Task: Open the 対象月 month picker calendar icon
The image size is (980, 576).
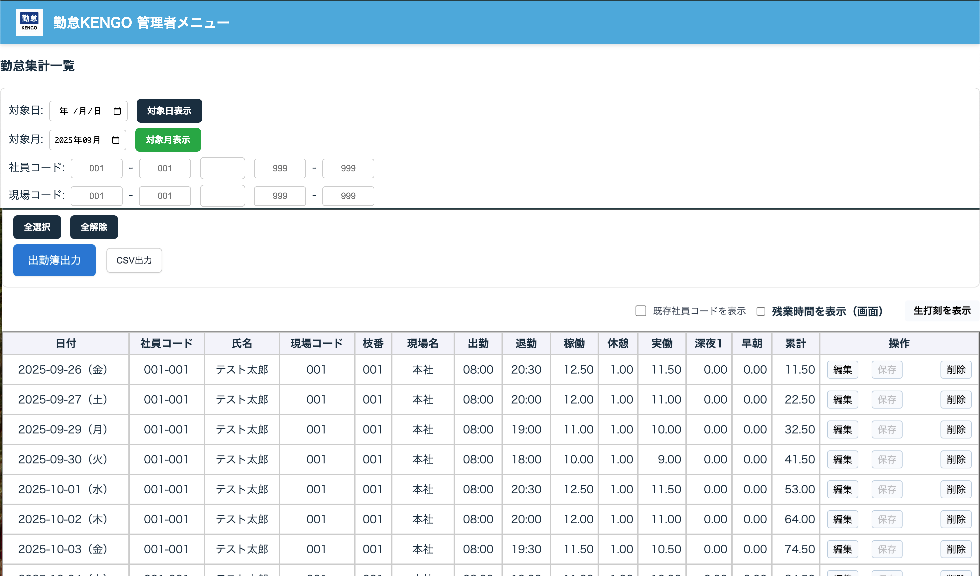Action: tap(116, 140)
